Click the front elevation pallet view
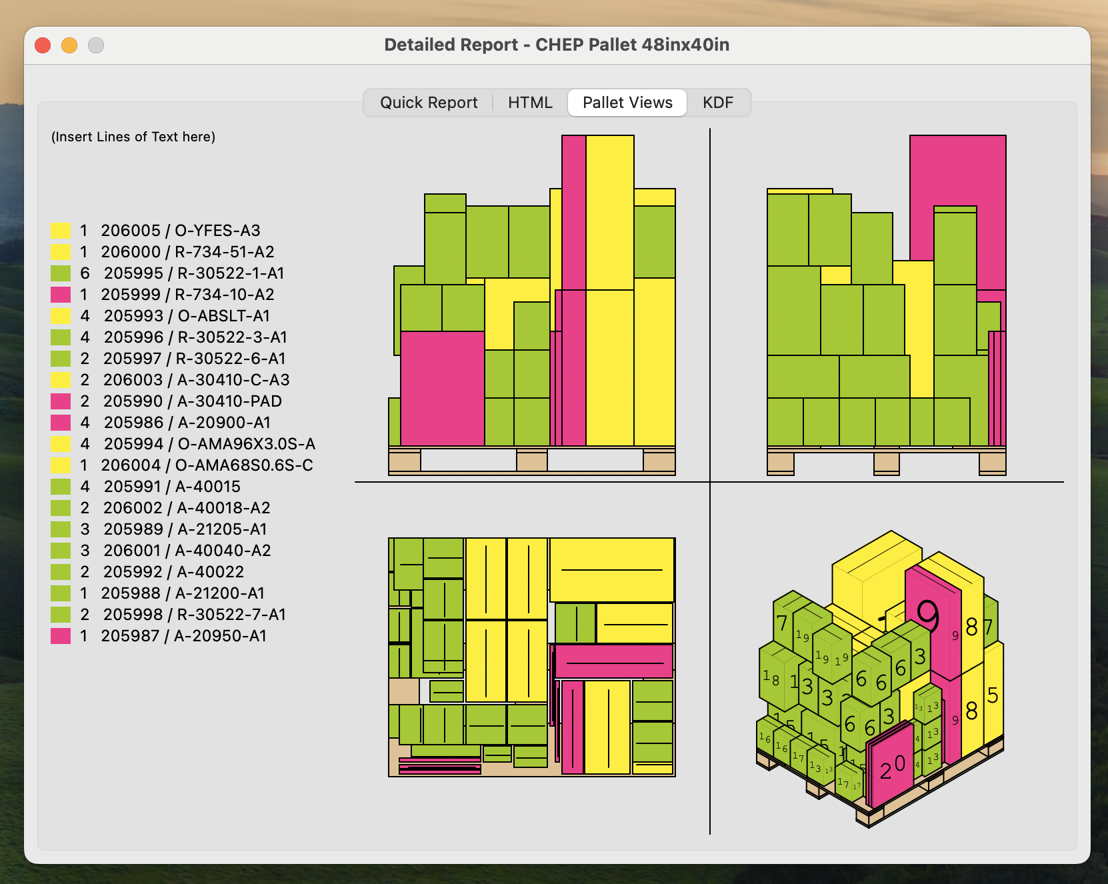1108x884 pixels. click(x=532, y=305)
